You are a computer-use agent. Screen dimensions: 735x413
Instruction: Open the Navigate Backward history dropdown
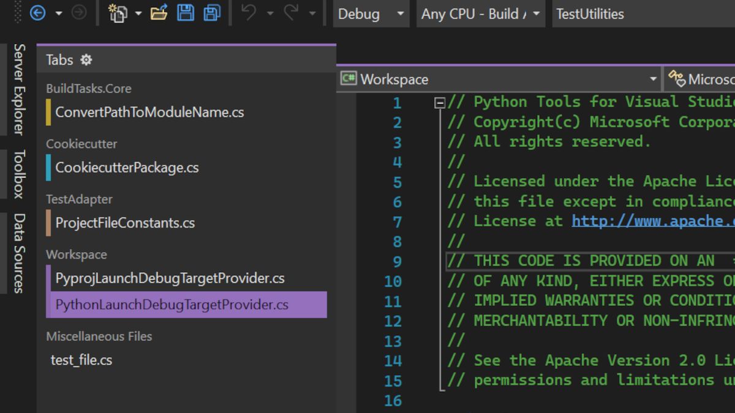(x=59, y=13)
